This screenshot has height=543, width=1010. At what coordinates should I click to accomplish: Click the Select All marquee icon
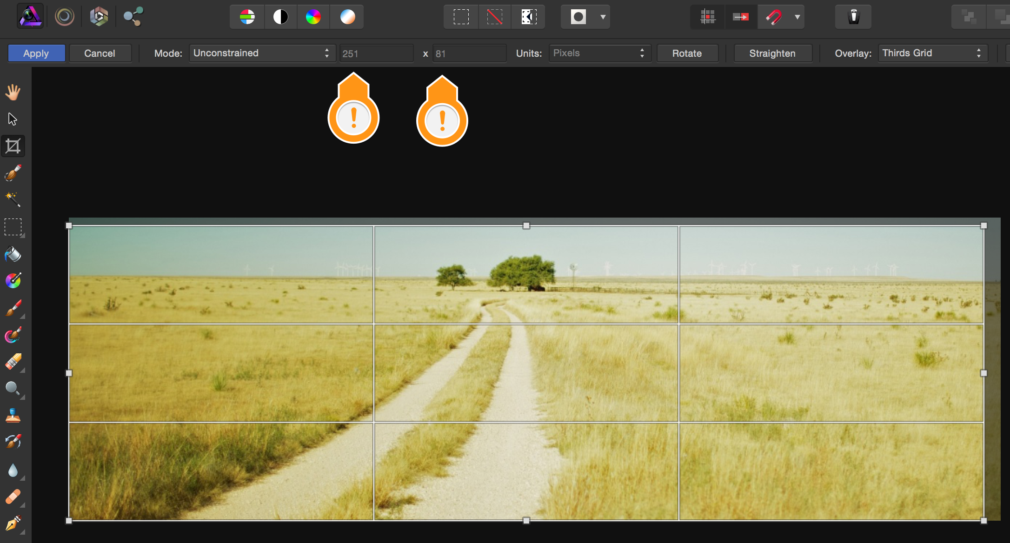tap(461, 17)
